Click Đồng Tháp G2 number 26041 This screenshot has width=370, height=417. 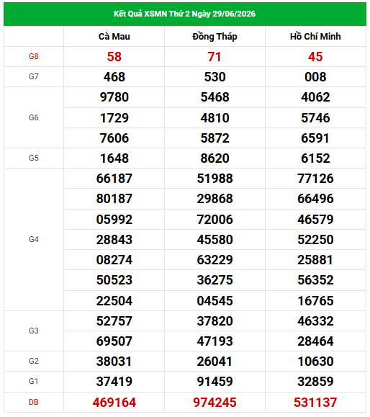[x=215, y=361]
